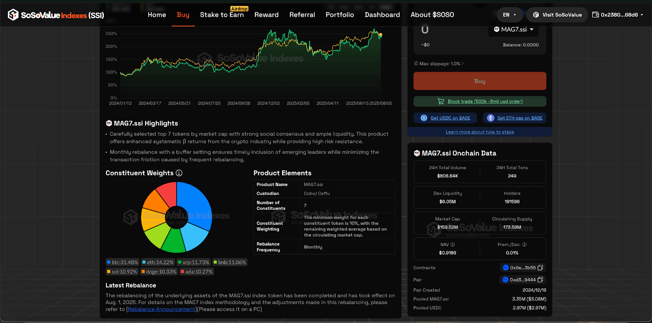Click the Balance: 0.0000 text
Image resolution: width=652 pixels, height=323 pixels.
coord(520,45)
